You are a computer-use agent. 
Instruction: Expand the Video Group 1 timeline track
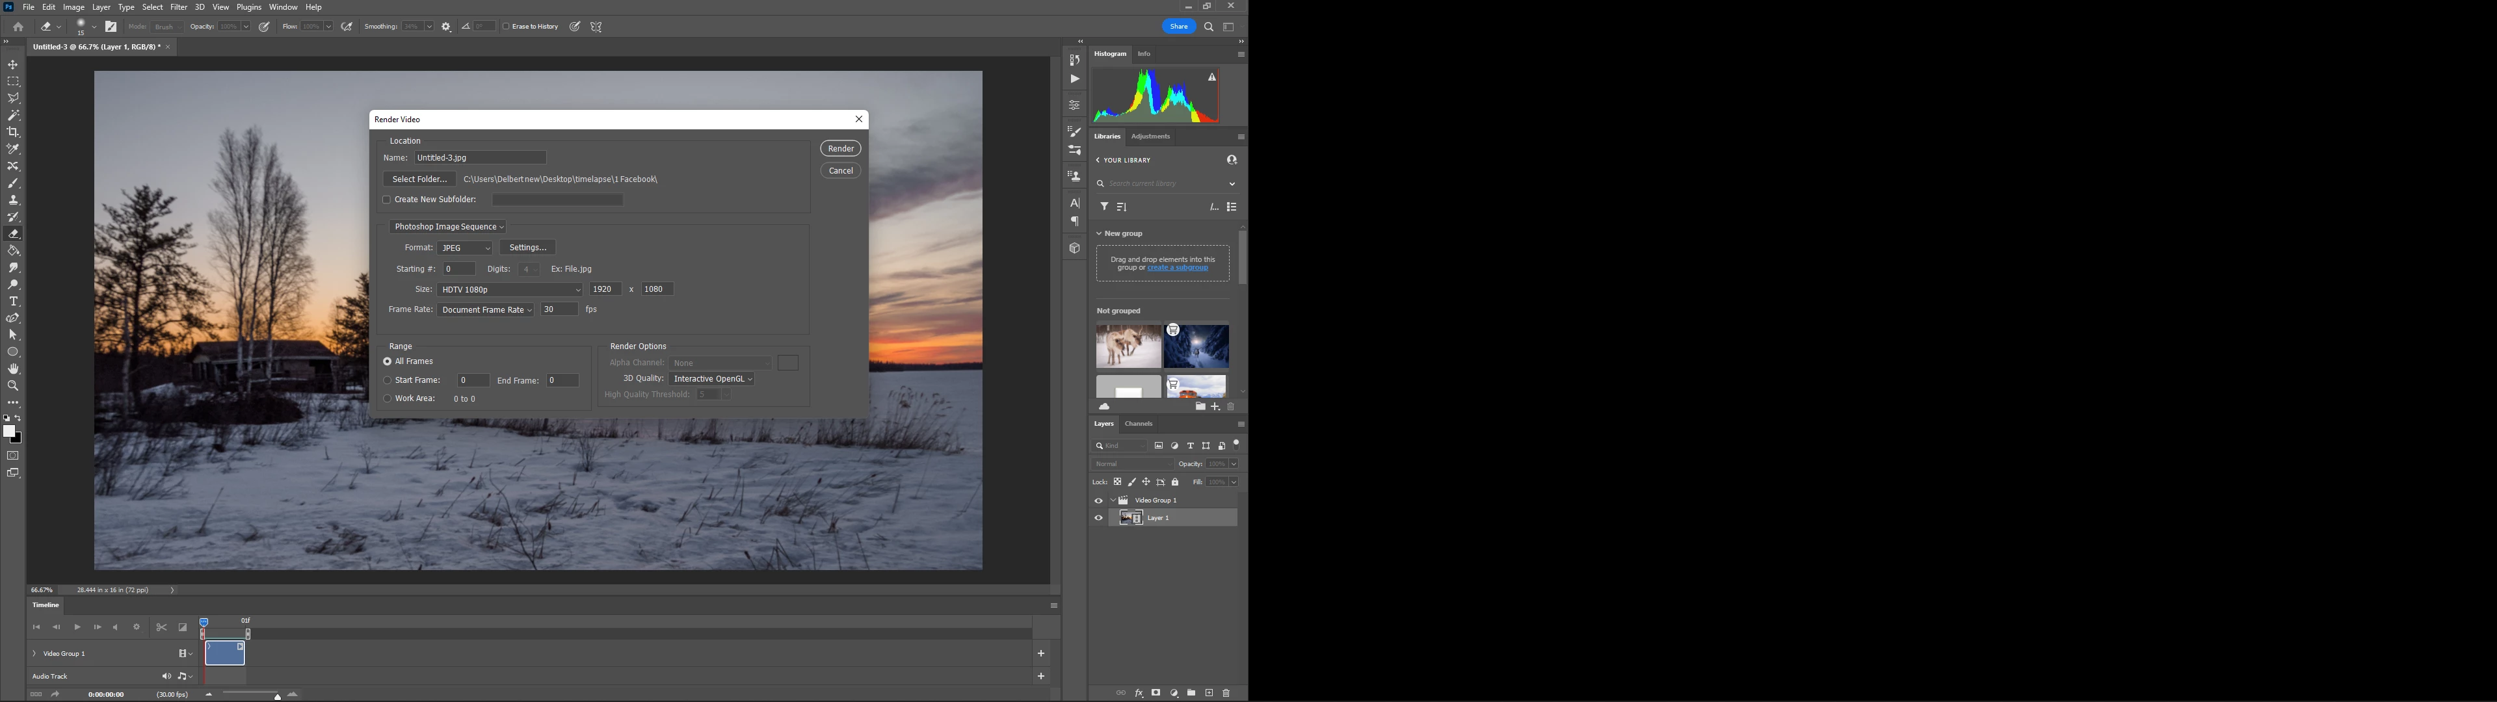point(35,653)
